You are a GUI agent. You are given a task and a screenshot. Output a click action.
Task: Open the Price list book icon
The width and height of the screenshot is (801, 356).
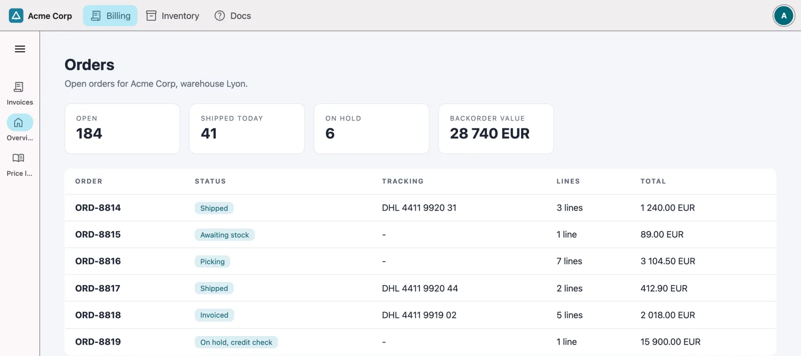pos(19,158)
